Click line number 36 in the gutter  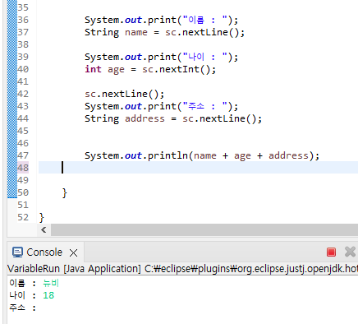click(23, 20)
